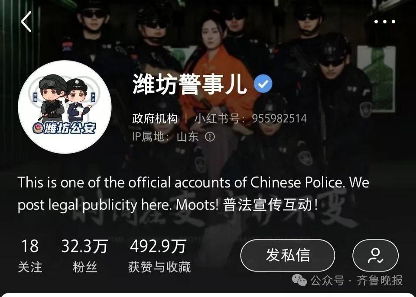The image size is (416, 297).
Task: Tap the blue verified badge
Action: 263,84
